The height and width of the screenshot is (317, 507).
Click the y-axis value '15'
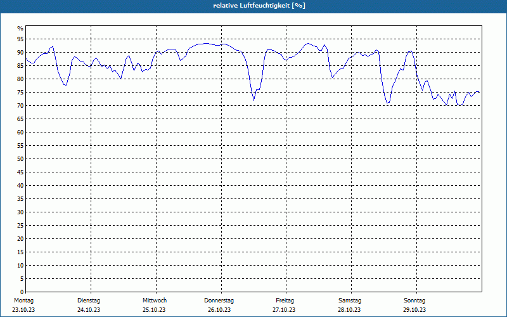(20, 252)
